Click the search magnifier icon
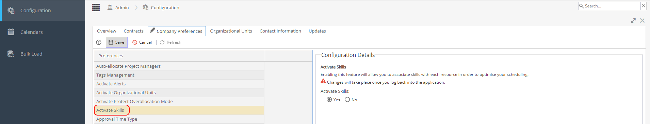The width and height of the screenshot is (650, 124). pos(582,6)
